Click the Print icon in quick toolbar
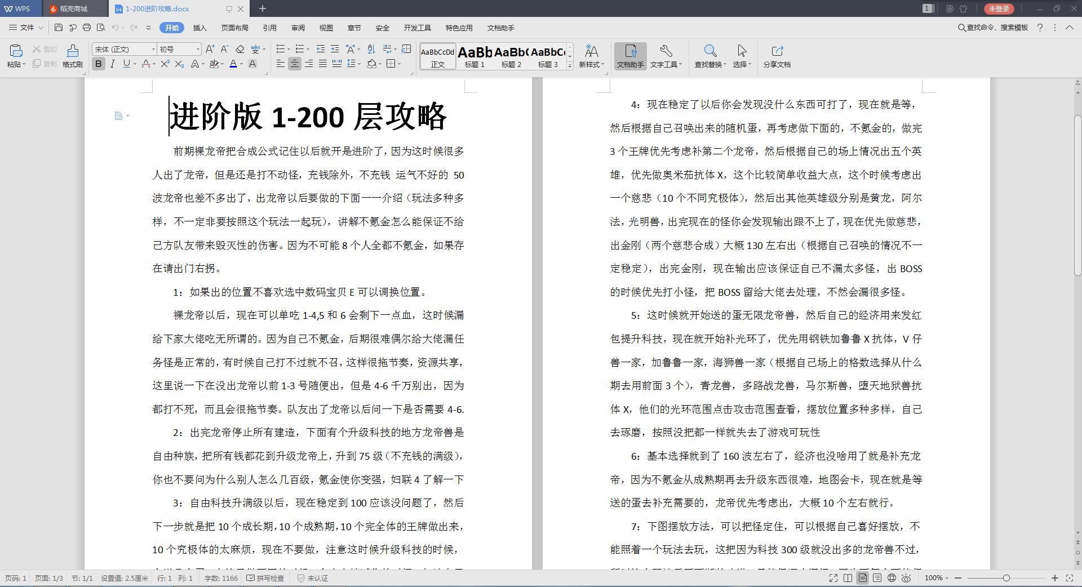The image size is (1082, 587). point(87,28)
